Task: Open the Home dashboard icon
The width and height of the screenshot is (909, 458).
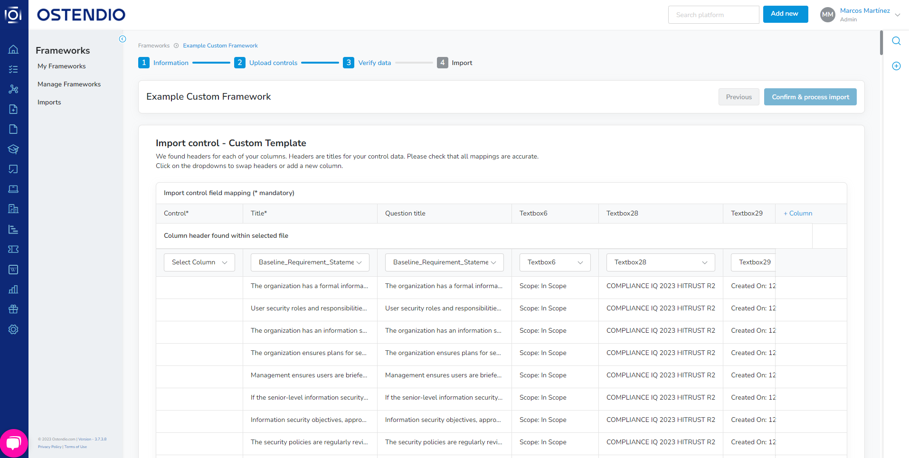Action: coord(13,49)
